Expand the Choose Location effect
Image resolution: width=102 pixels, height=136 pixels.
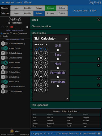66,27
